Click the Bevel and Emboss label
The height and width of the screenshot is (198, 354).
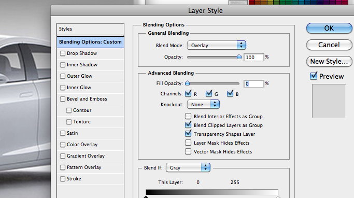[87, 99]
